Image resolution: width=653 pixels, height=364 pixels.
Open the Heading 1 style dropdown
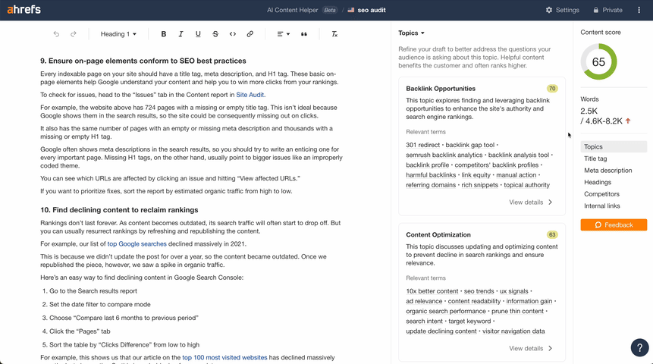[x=120, y=34]
